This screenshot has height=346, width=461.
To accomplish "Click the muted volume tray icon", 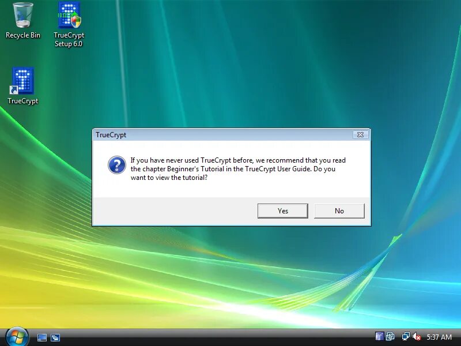I will [416, 336].
